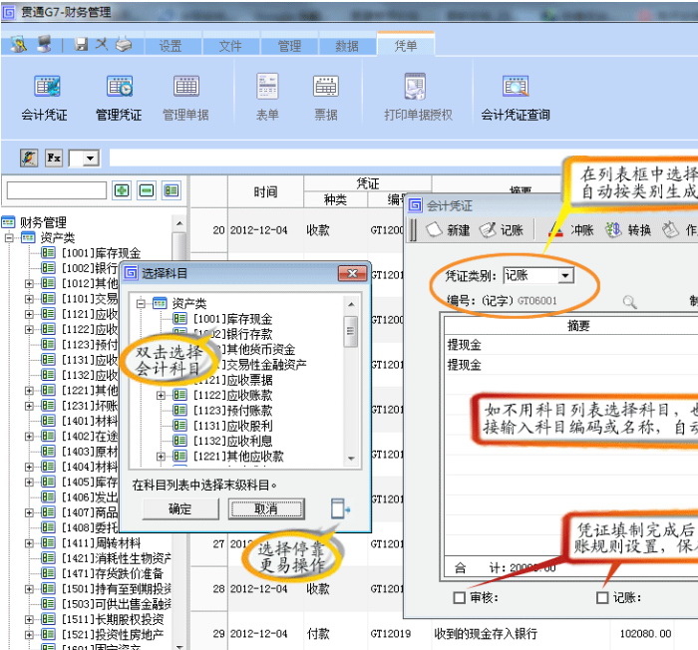Select [1471]存货跌价准备 in left tree

(112, 573)
